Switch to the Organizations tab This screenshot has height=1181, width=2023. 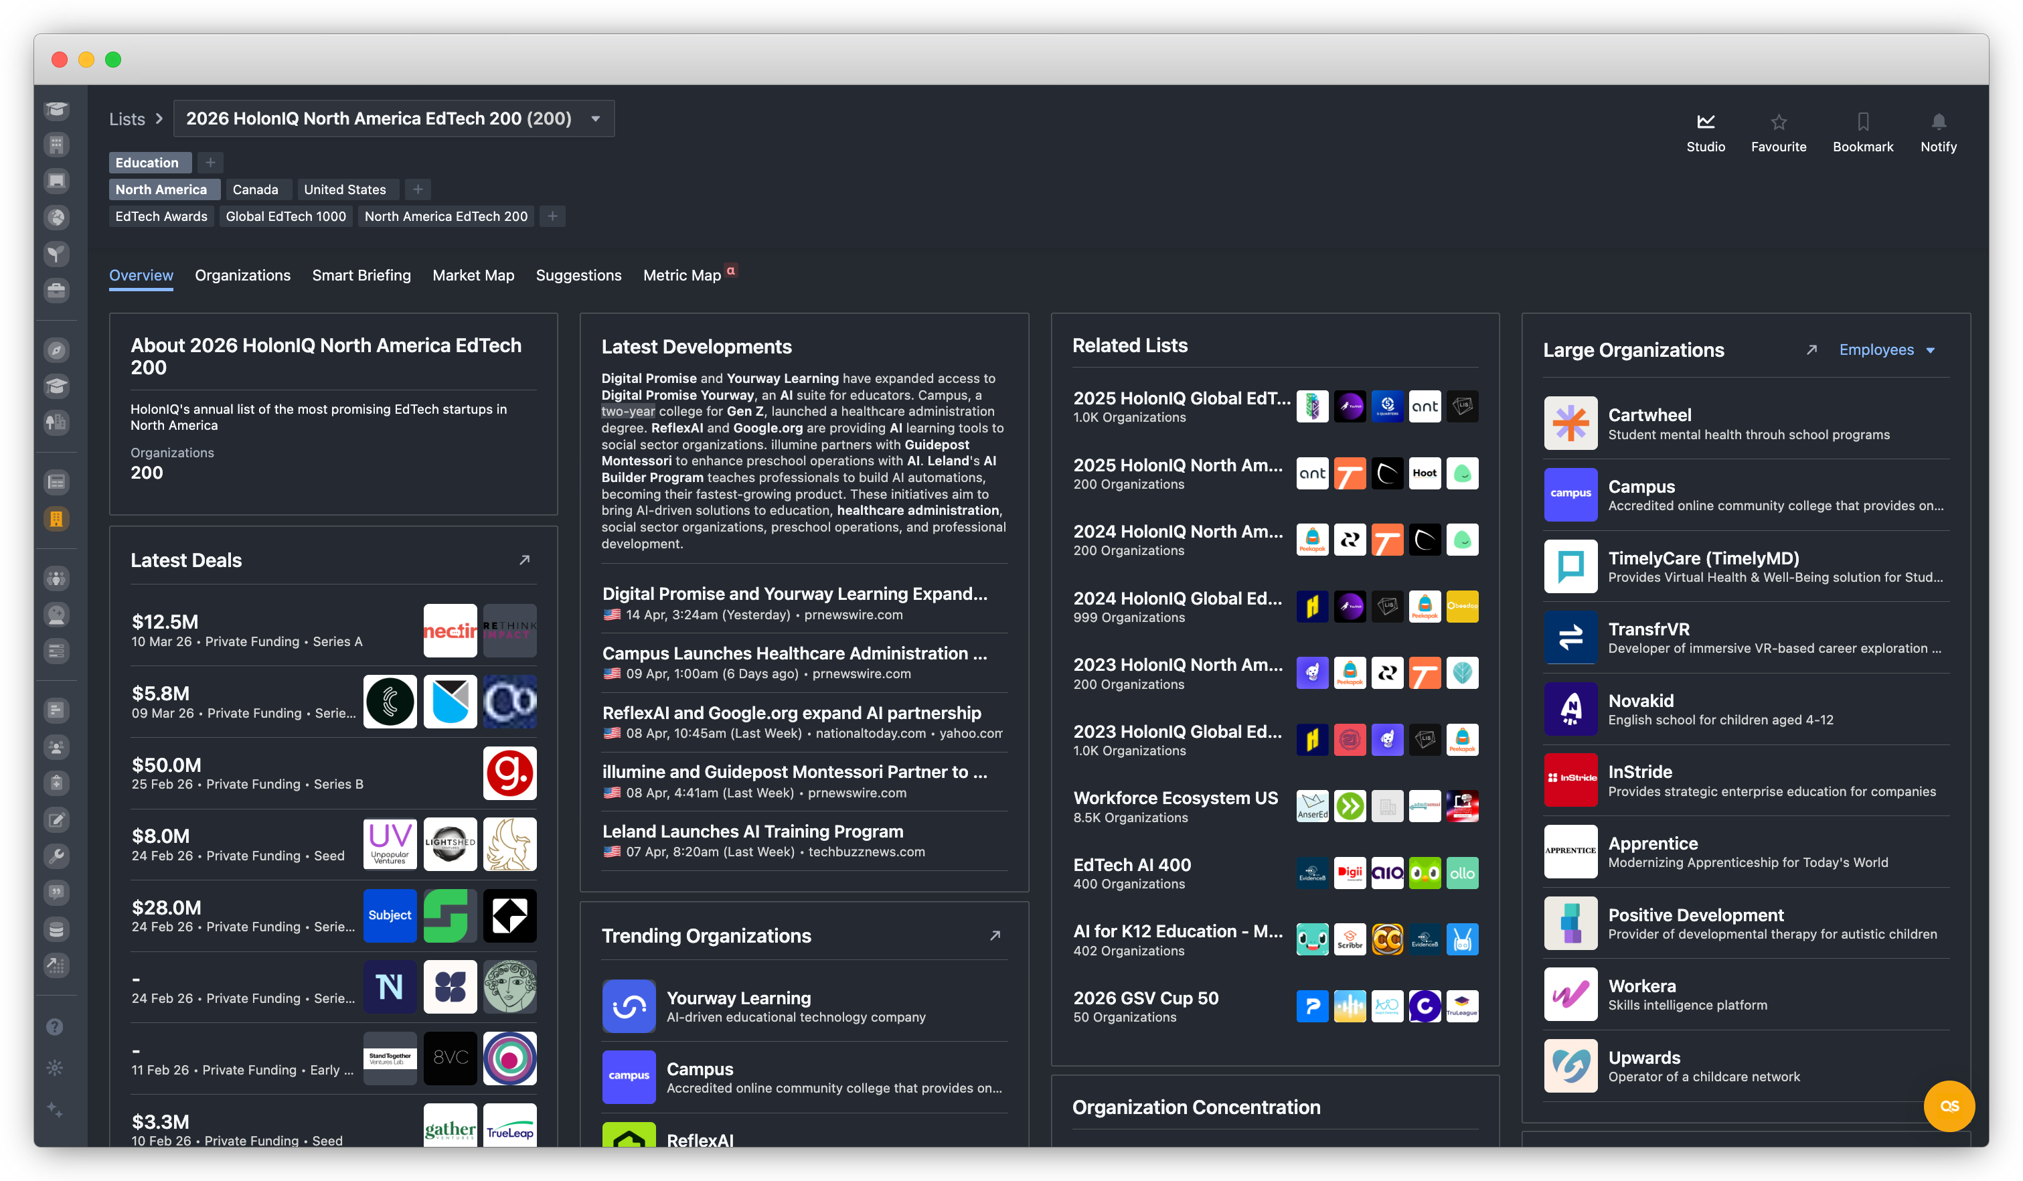pyautogui.click(x=242, y=275)
